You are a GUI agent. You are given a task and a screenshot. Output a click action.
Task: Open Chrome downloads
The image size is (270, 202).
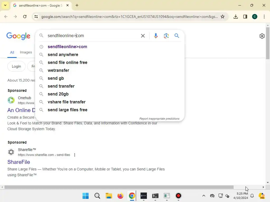point(236,17)
